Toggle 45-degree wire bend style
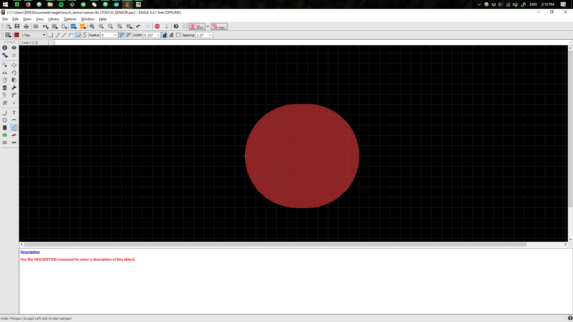573x322 pixels. point(58,35)
